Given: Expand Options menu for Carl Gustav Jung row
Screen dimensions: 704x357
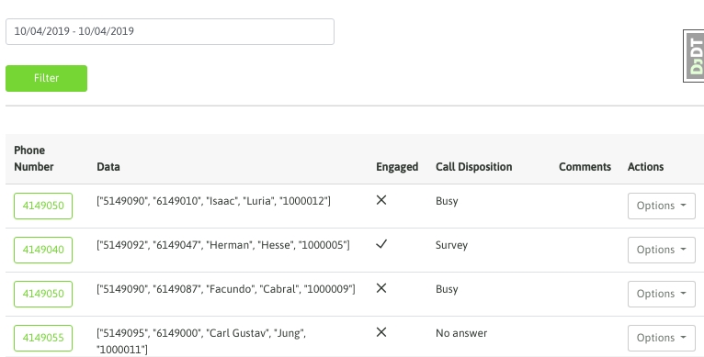Looking at the screenshot, I should click(x=662, y=338).
